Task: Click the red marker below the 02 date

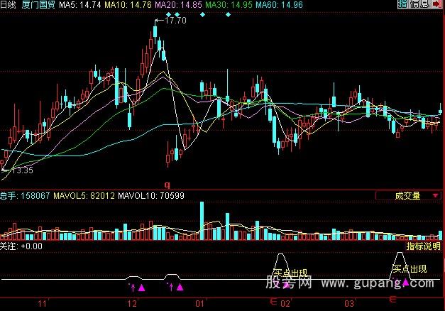Action: tap(274, 302)
